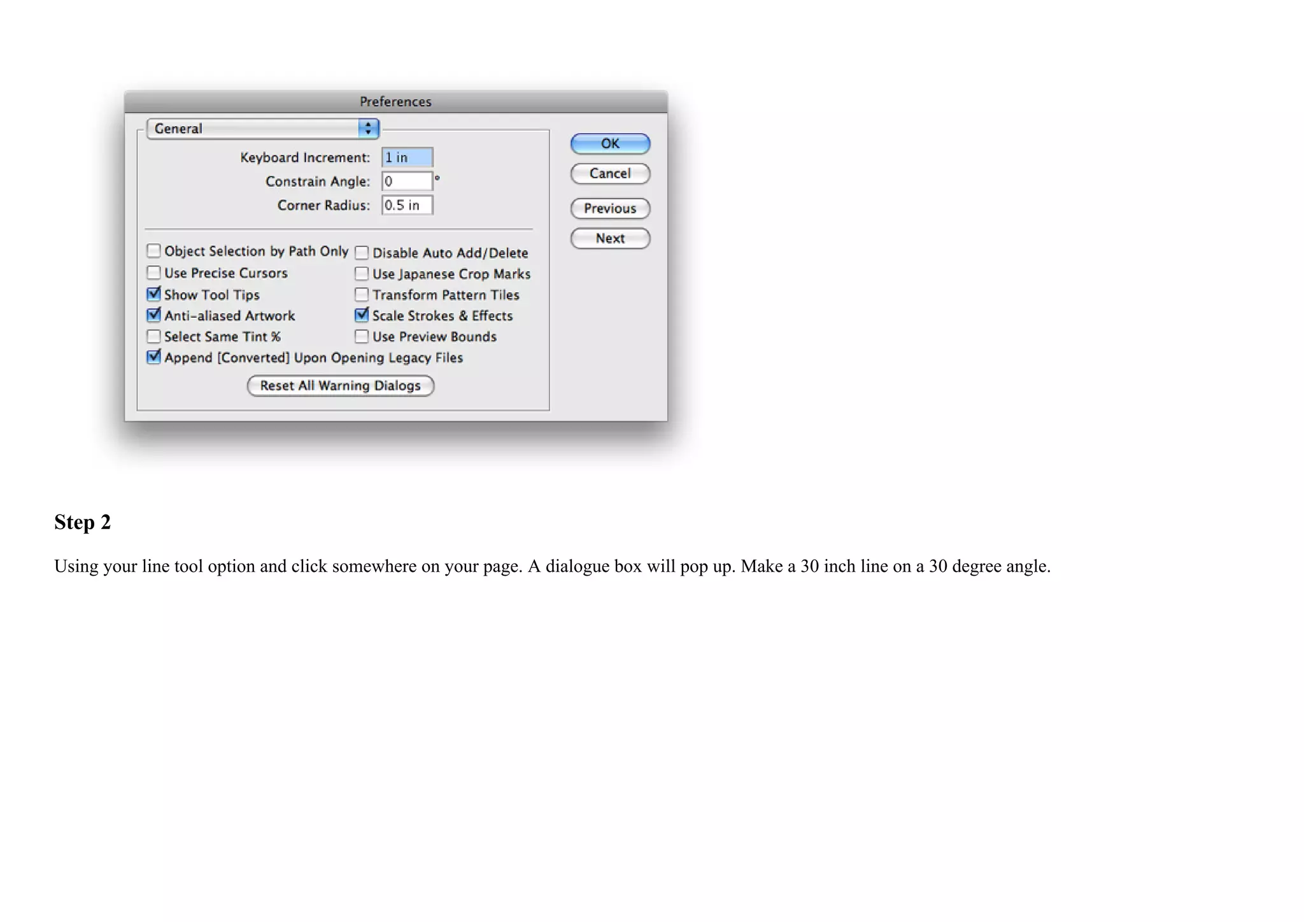Enable Select Same Tint % checkbox
1304x922 pixels.
(153, 336)
